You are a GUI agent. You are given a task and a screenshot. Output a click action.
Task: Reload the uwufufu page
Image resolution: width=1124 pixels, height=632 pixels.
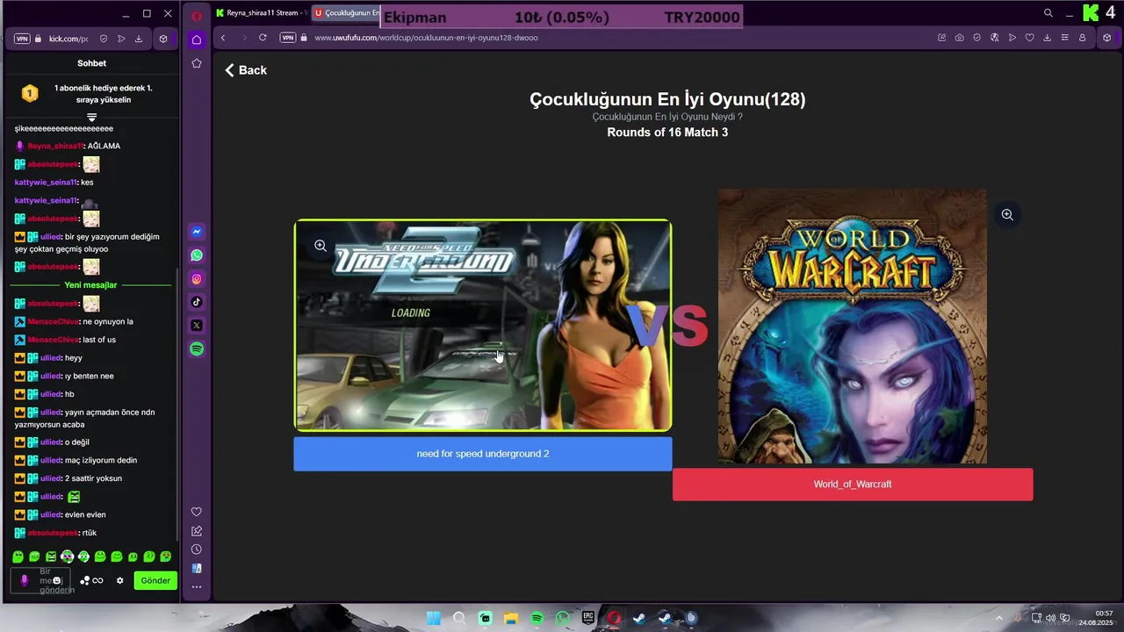pos(263,38)
